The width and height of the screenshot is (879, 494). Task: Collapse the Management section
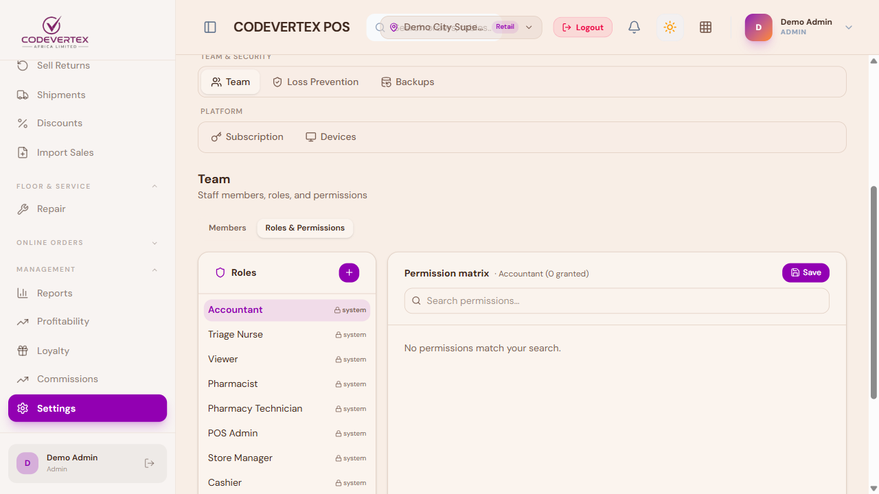pyautogui.click(x=155, y=270)
